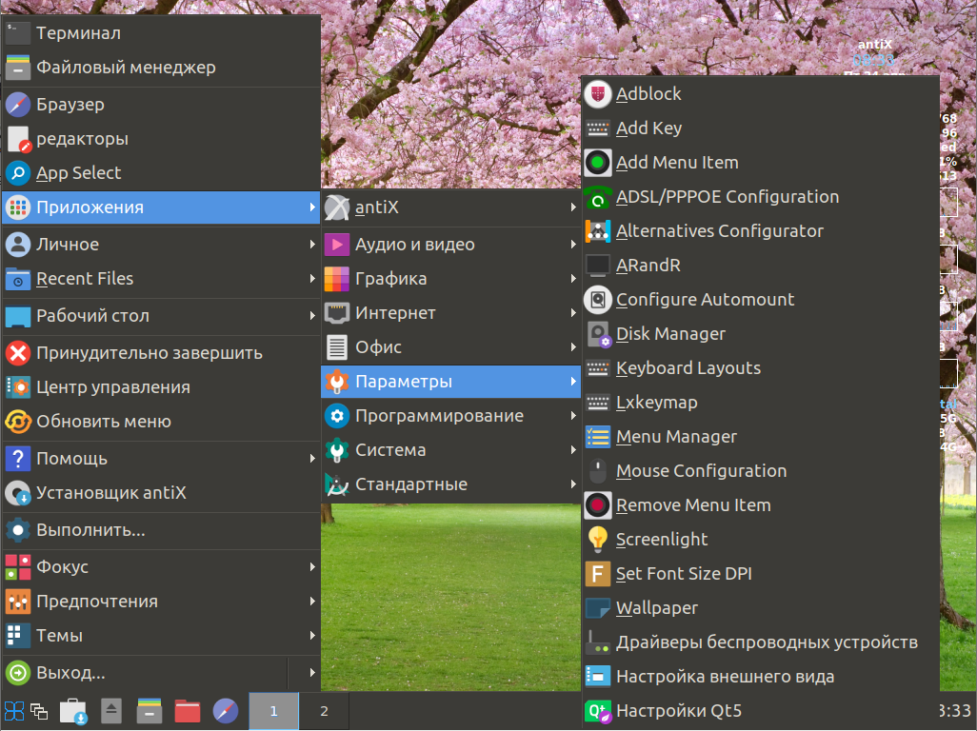Click the Remove Menu Item red icon
The image size is (977, 731).
pyautogui.click(x=598, y=505)
